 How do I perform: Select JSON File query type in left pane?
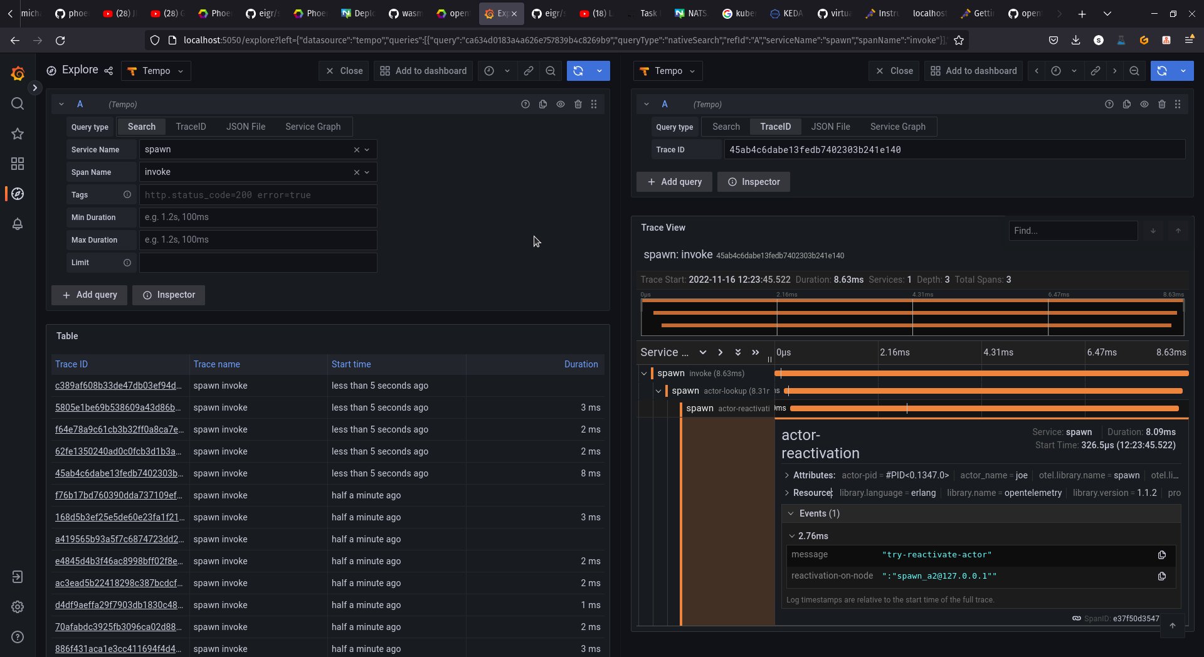(246, 127)
